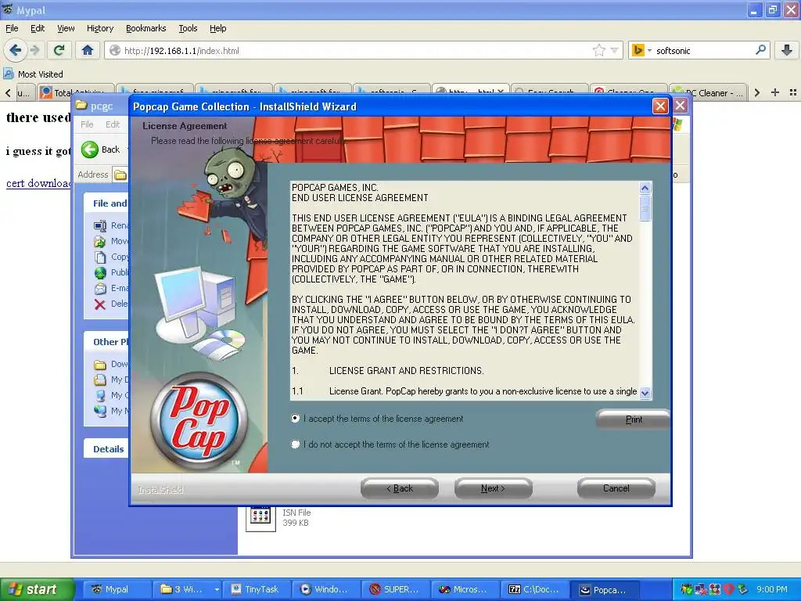Click Back in the pcgc Explorer window
The width and height of the screenshot is (801, 601).
[x=101, y=149]
